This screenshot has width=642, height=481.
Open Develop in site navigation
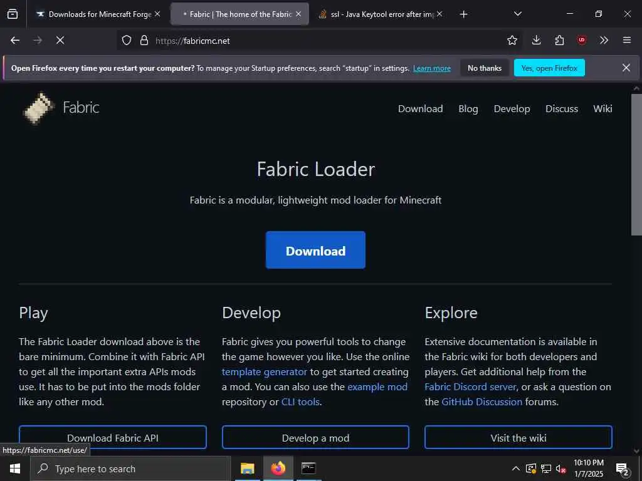tap(512, 109)
